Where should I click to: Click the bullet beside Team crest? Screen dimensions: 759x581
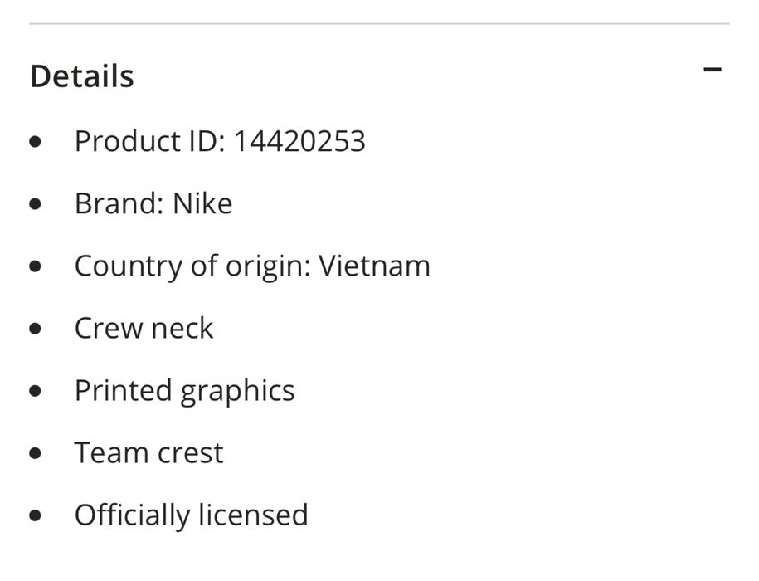click(x=35, y=453)
